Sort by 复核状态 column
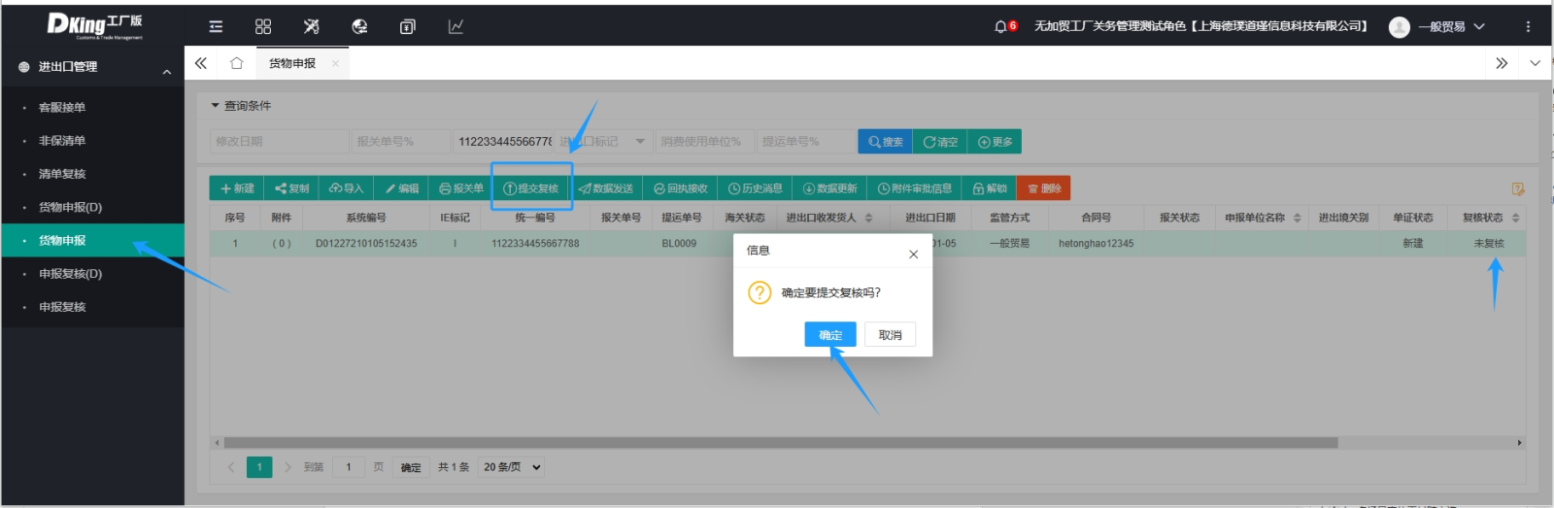This screenshot has width=1554, height=508. [x=1515, y=218]
